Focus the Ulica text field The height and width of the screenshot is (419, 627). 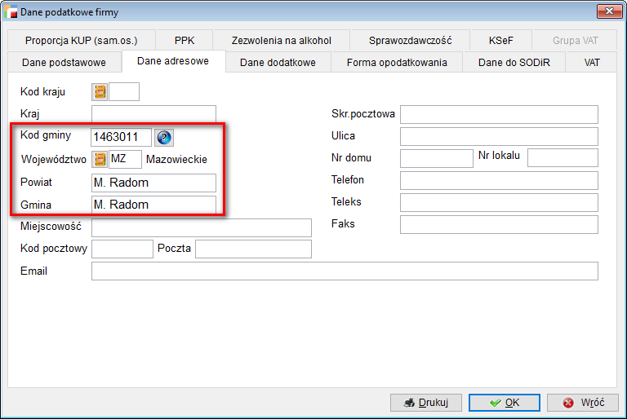499,136
